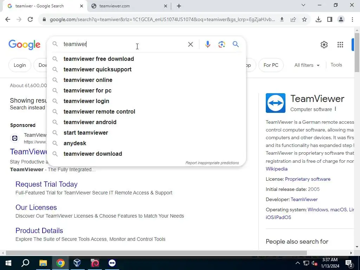
Task: Click the browser address bar URL
Action: click(x=162, y=20)
